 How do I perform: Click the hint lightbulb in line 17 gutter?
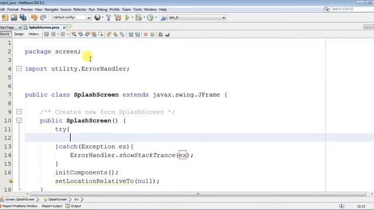click(x=11, y=181)
